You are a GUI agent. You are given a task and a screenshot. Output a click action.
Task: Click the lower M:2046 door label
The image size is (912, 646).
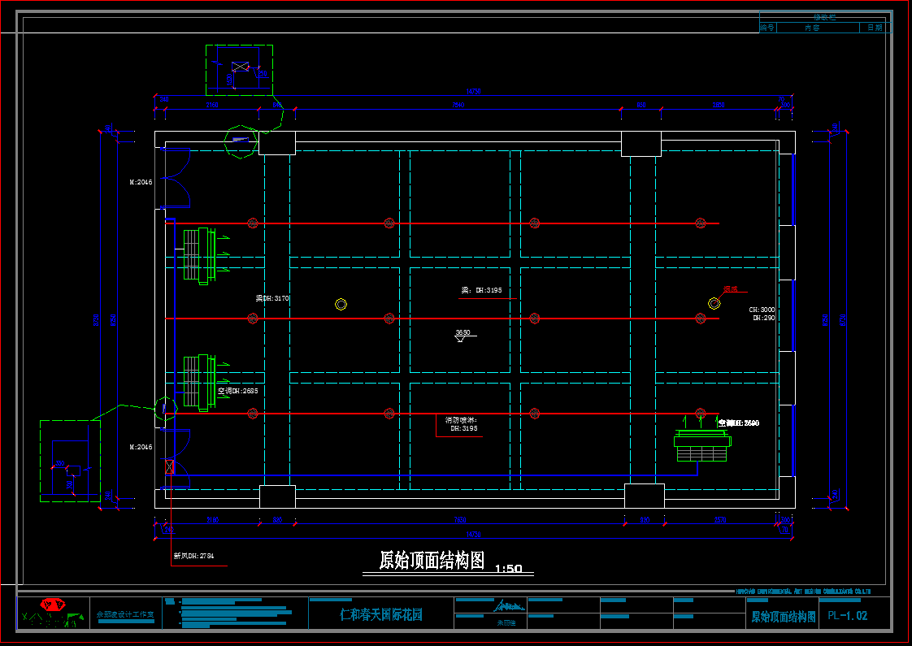(141, 447)
